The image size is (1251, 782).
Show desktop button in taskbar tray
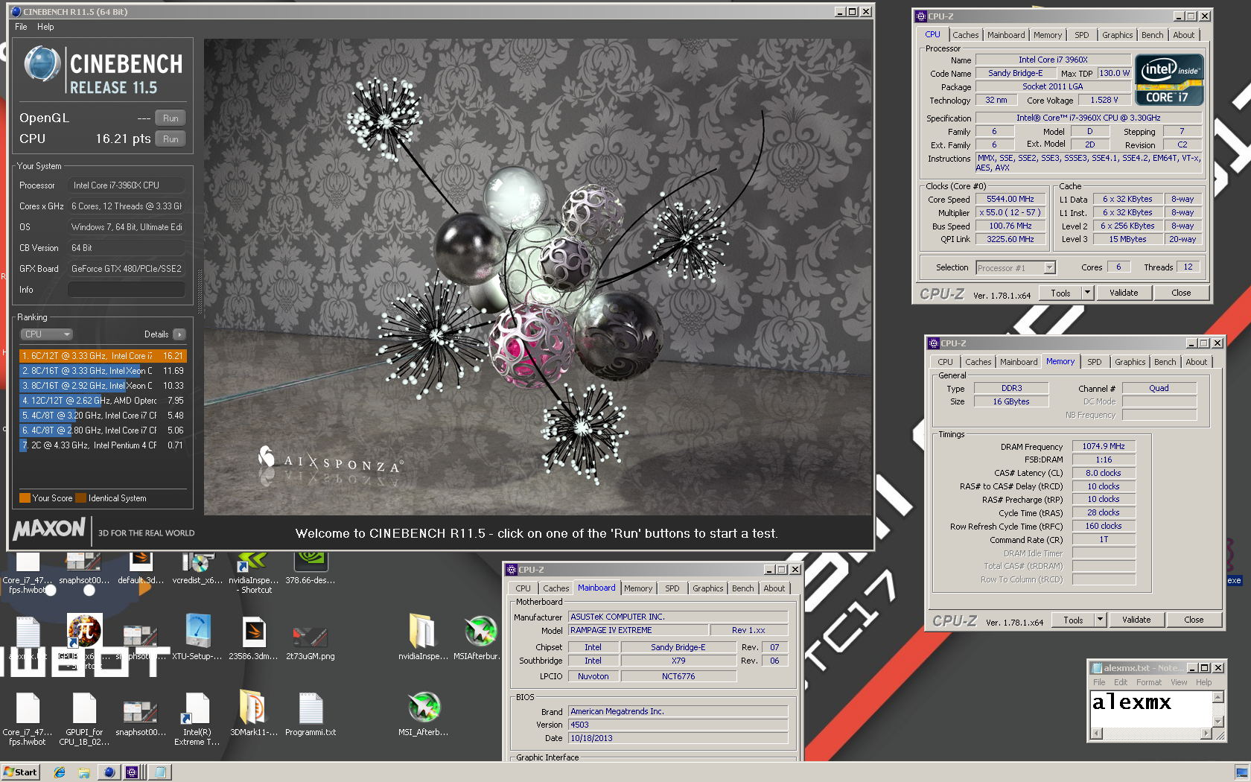(1241, 772)
